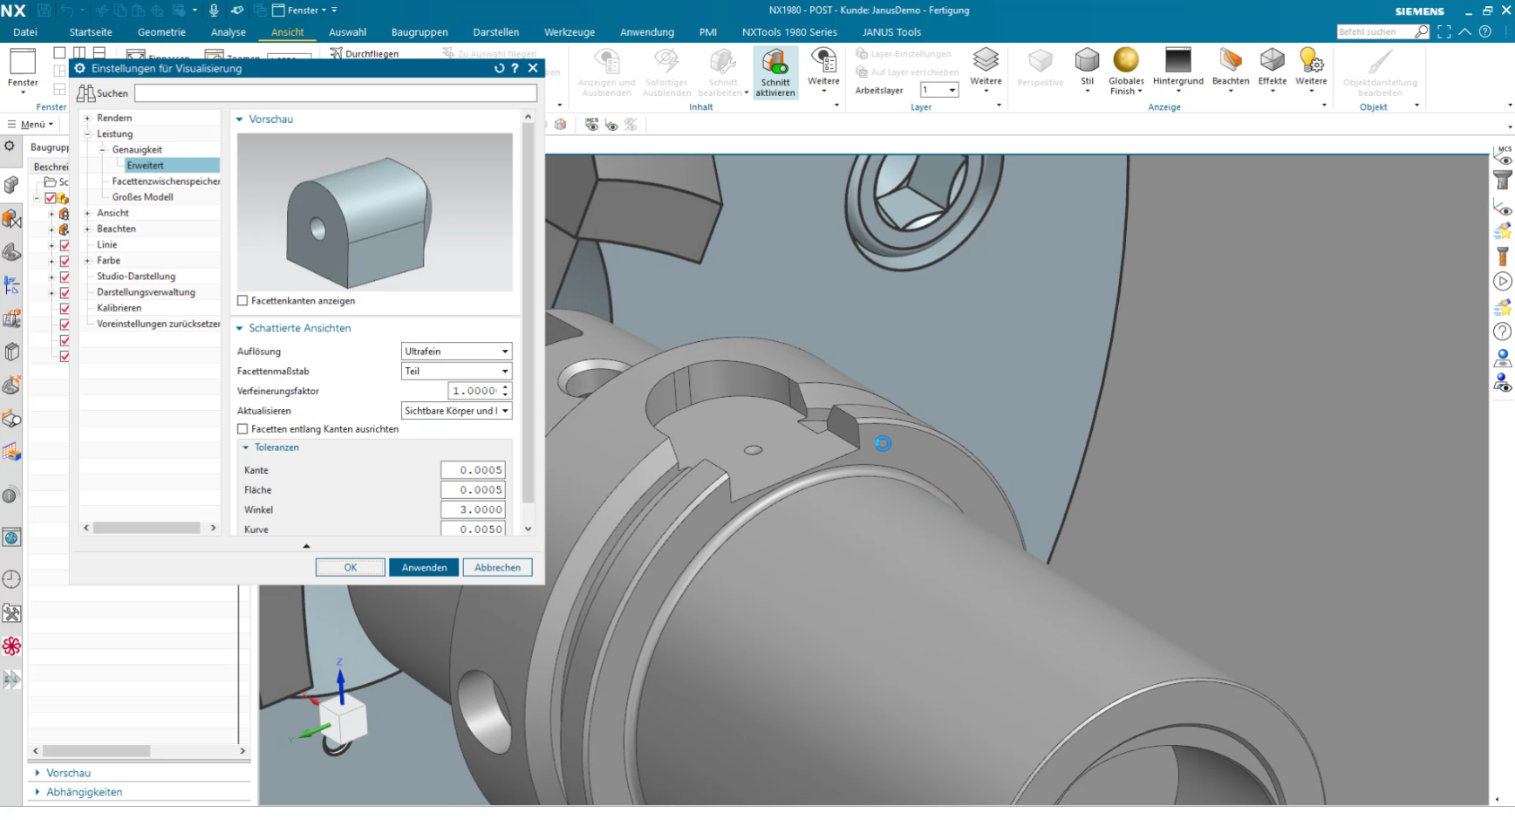
Task: Enable Facettenkanten anzeigen checkbox
Action: [x=242, y=301]
